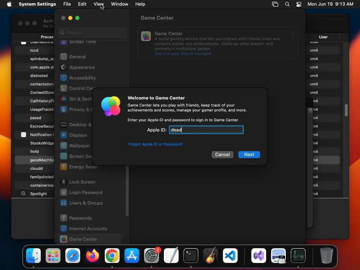Launch Safari from the Dock
This screenshot has width=360, height=270.
pos(73,256)
